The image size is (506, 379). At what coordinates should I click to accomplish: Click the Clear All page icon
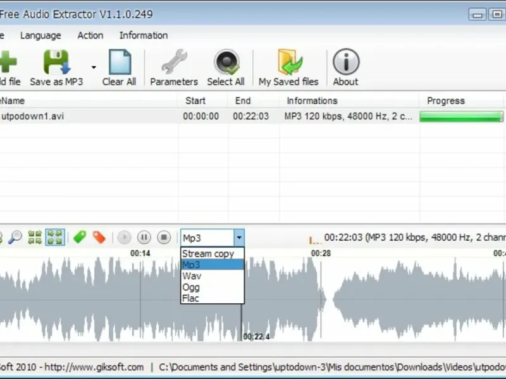tap(120, 62)
